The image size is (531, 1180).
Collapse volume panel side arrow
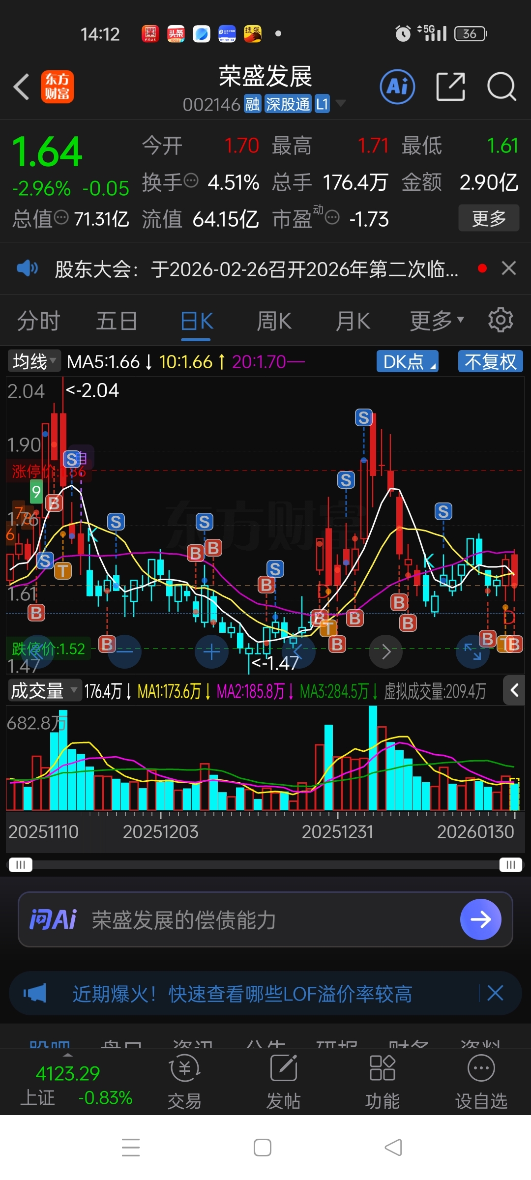click(514, 690)
